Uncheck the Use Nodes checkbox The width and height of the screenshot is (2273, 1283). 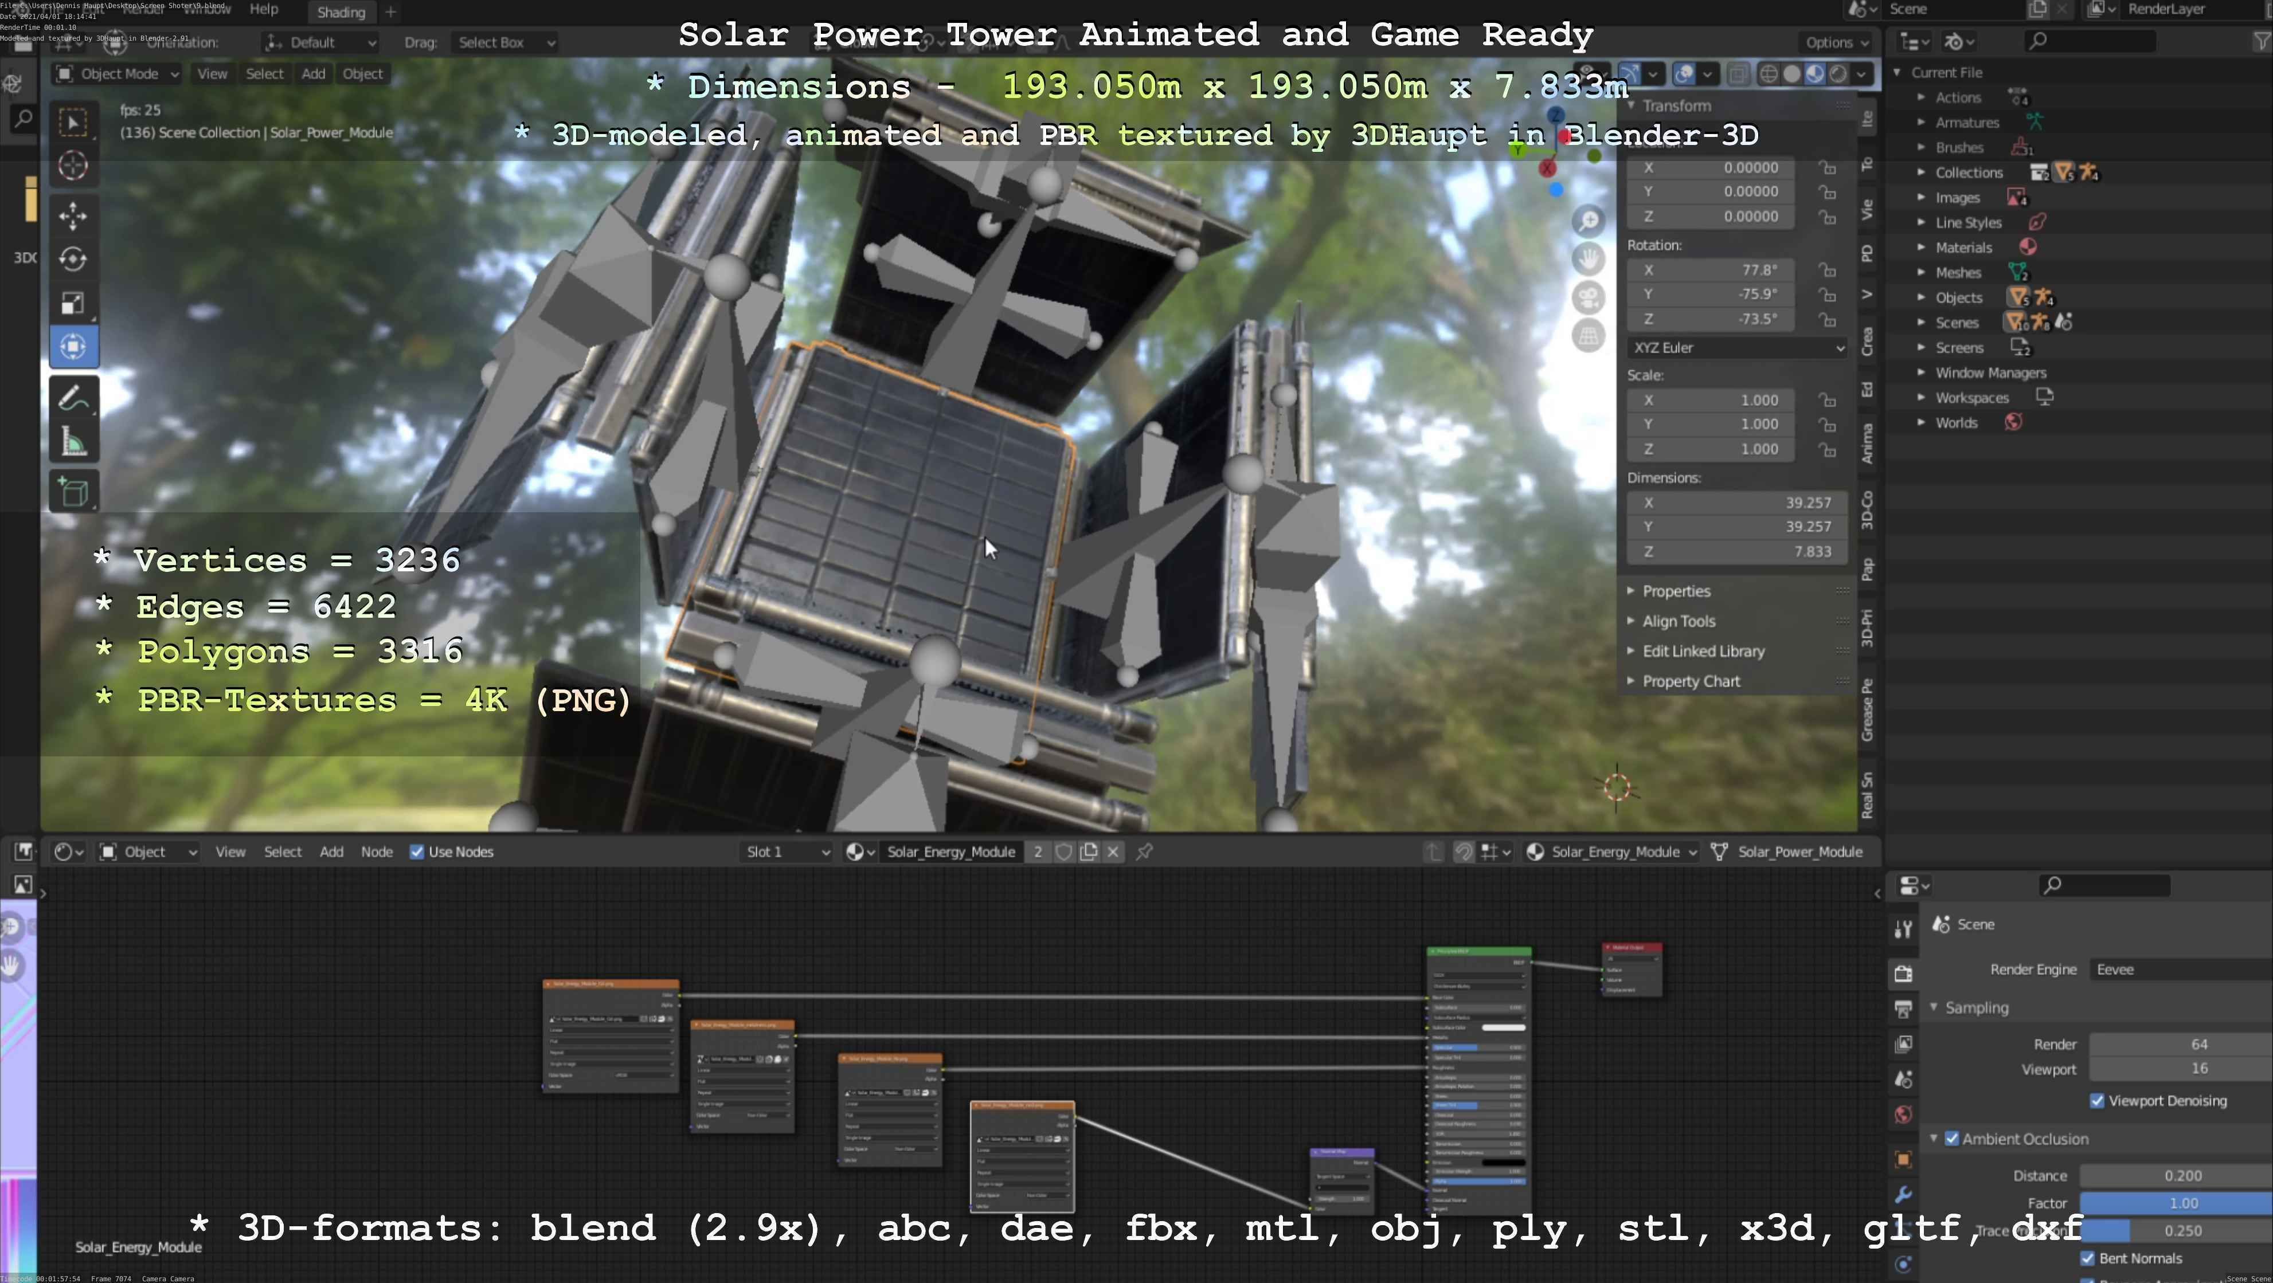(417, 852)
